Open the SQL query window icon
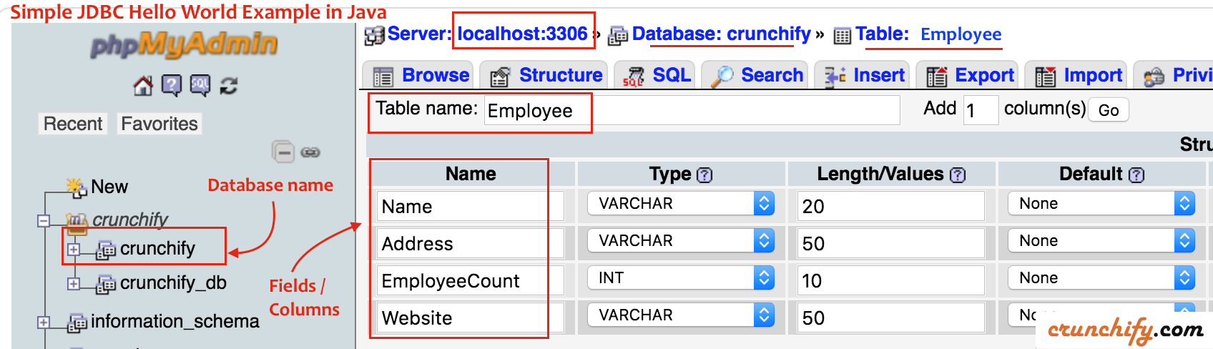This screenshot has height=349, width=1213. coord(200,86)
